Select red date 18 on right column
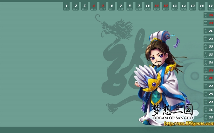 tap(209, 15)
